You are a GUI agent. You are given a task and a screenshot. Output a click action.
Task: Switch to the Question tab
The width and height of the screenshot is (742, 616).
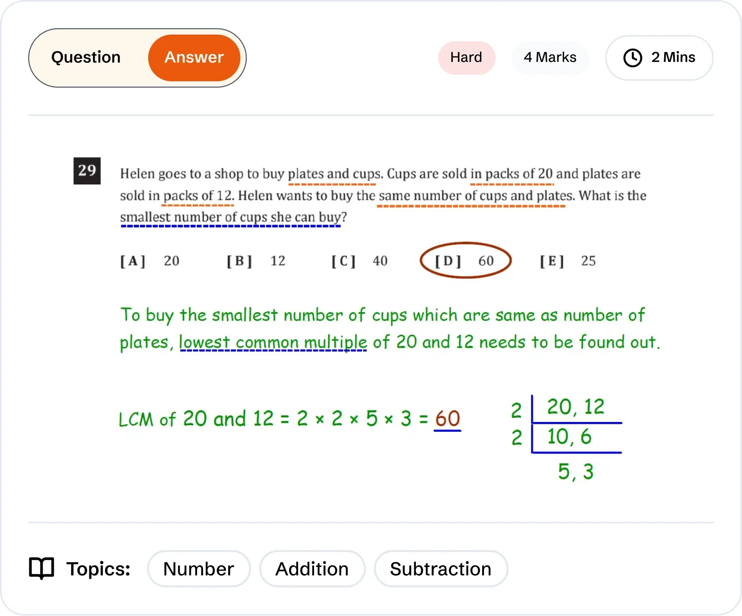pos(86,57)
